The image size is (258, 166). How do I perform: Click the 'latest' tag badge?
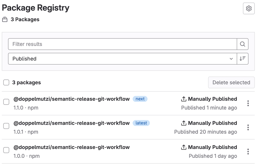point(141,123)
